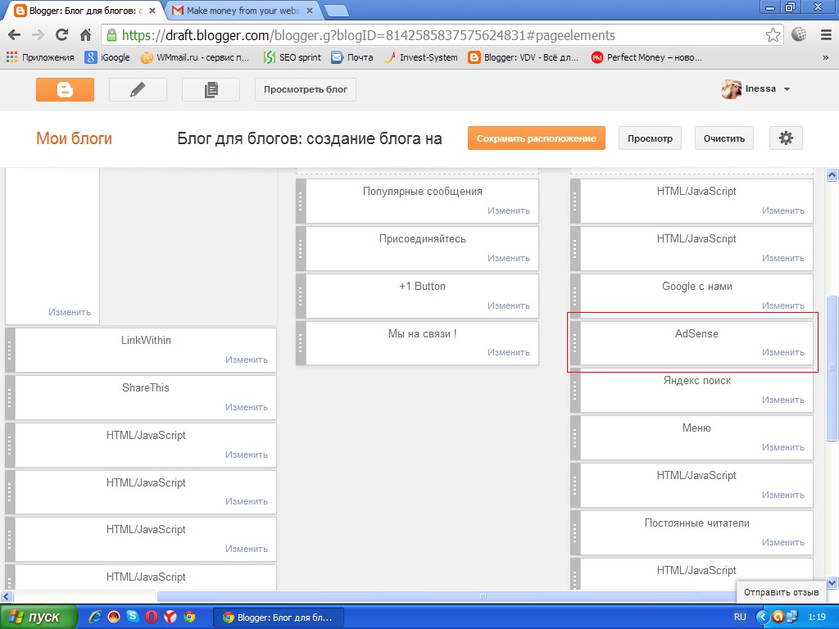Select the Яндекс поиск gadget title
This screenshot has height=629, width=839.
(696, 381)
